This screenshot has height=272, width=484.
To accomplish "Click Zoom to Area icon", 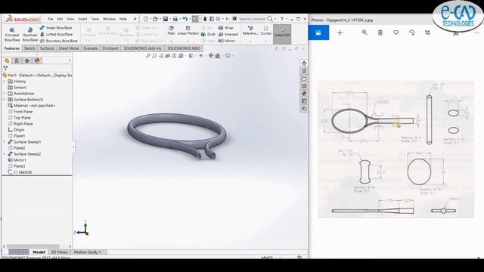I will click(154, 56).
